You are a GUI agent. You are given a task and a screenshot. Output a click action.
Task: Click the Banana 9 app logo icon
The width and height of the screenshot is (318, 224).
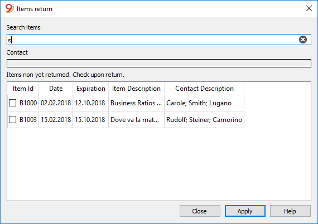tap(9, 8)
